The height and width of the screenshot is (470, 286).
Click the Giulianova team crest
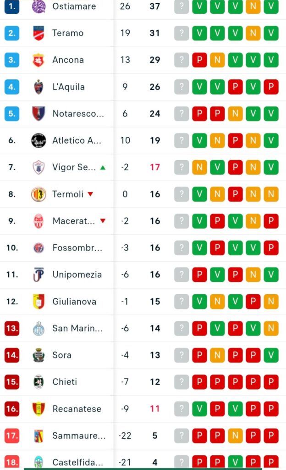38,302
